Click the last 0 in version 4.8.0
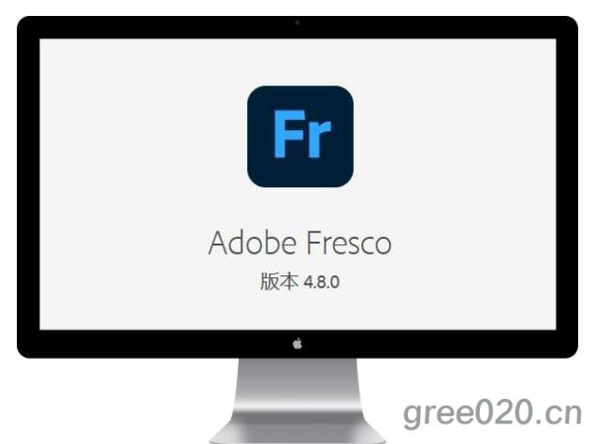This screenshot has height=444, width=595. pos(334,282)
